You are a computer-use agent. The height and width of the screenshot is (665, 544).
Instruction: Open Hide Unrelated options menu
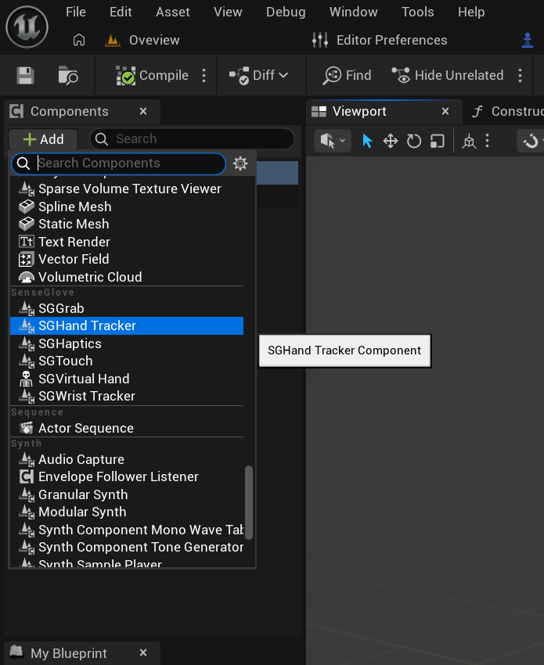tap(520, 75)
